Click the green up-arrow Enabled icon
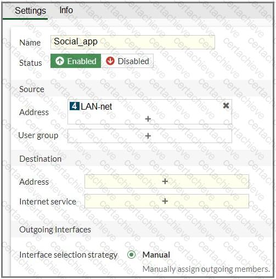The height and width of the screenshot is (279, 276). 60,61
